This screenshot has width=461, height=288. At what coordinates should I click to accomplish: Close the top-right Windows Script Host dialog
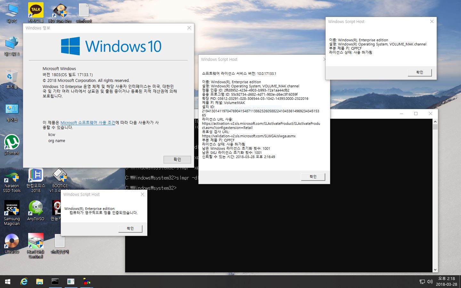(432, 21)
